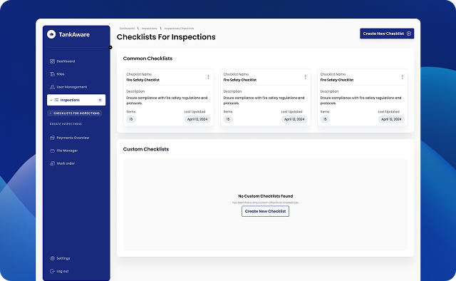Image resolution: width=456 pixels, height=281 pixels.
Task: Click the description text on the middle card
Action: coord(264,101)
